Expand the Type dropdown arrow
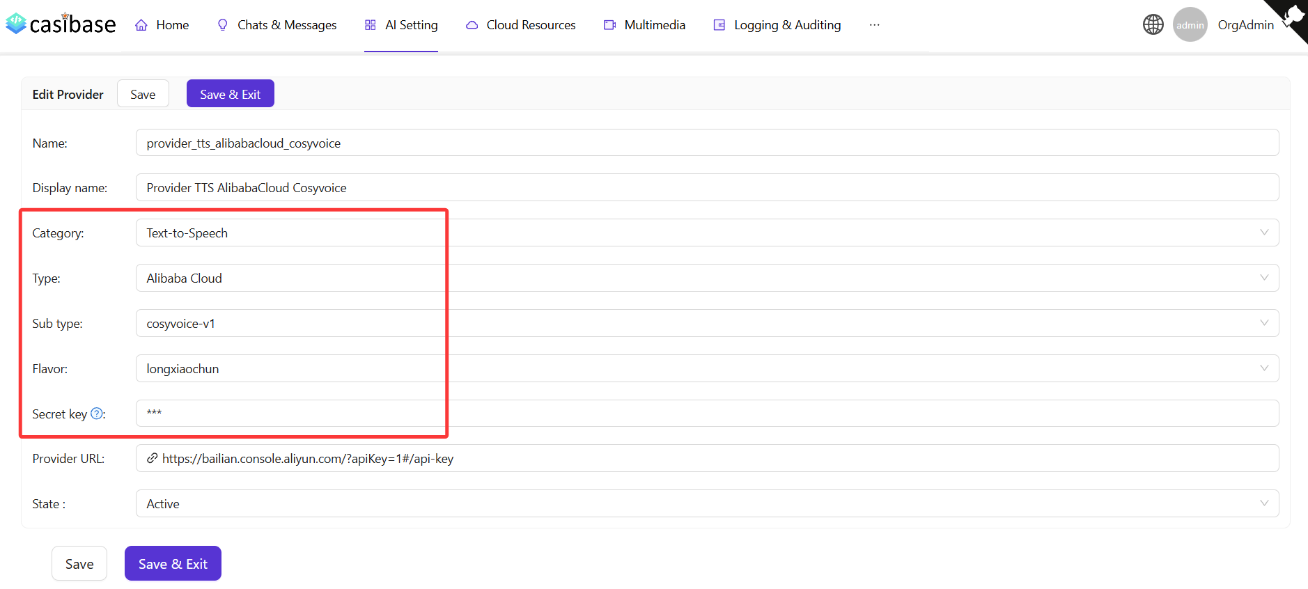 tap(1264, 278)
